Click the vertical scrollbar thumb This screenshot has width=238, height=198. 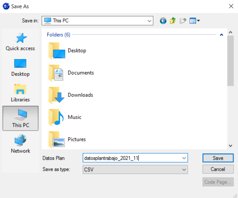230,61
